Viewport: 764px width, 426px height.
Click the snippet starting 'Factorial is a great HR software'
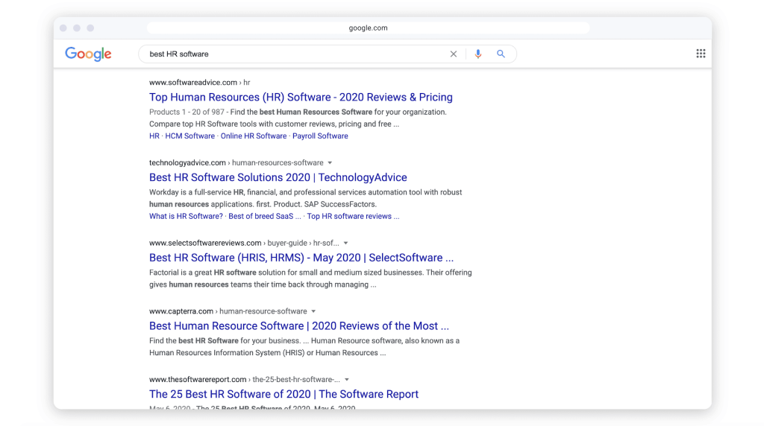click(x=310, y=279)
